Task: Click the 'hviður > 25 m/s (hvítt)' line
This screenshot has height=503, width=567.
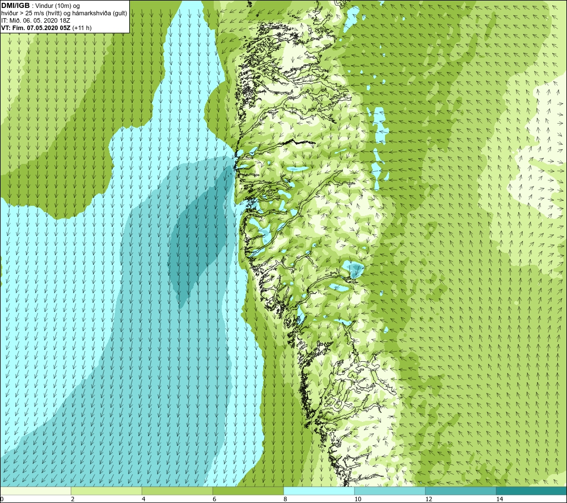Action: click(31, 14)
